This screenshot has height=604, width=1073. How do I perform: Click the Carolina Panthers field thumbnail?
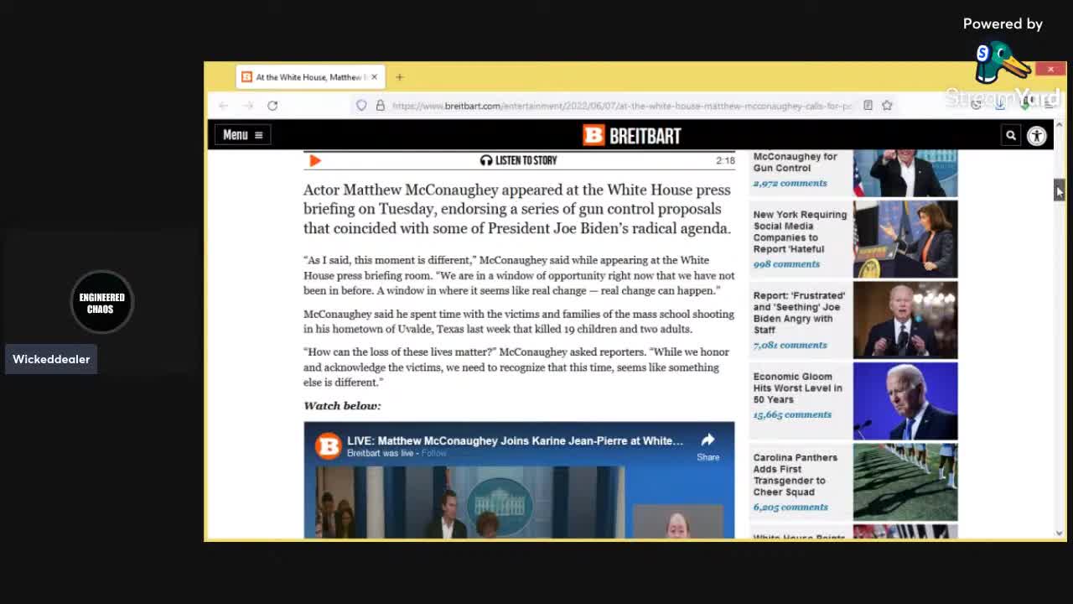905,482
